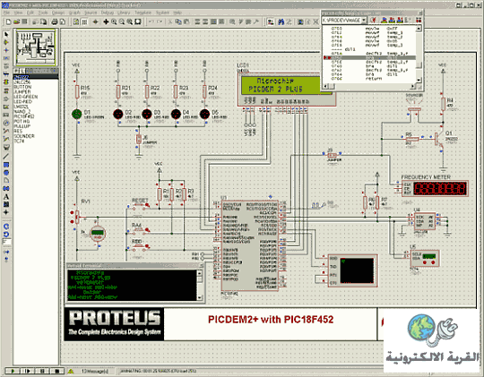The height and width of the screenshot is (377, 484).
Task: Select the 2D graphics arc tool
Action: (6, 181)
